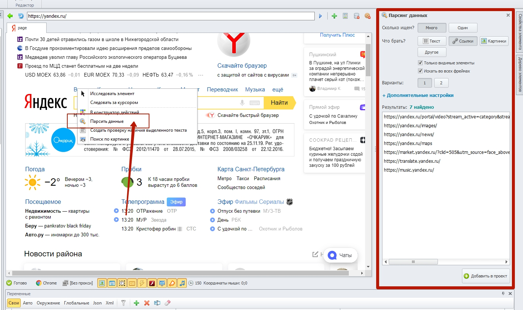Image resolution: width=523 pixels, height=310 pixels.
Task: Click the microphone voice search icon
Action: tap(242, 103)
